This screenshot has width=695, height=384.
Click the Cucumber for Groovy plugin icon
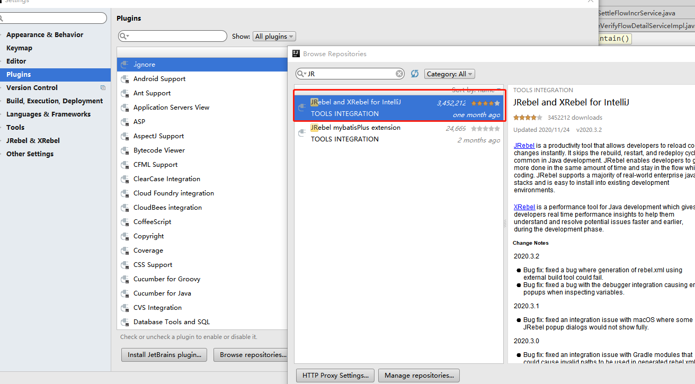tap(125, 279)
